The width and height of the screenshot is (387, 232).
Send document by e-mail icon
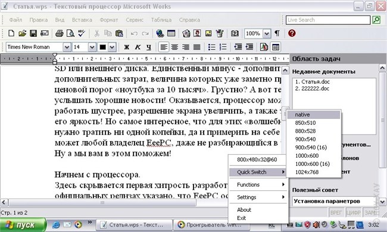coord(45,33)
